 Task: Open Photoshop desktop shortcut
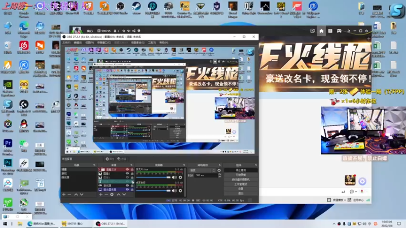click(x=8, y=167)
